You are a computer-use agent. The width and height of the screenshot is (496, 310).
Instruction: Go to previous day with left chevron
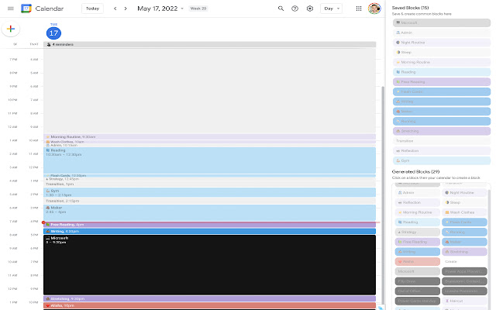115,9
